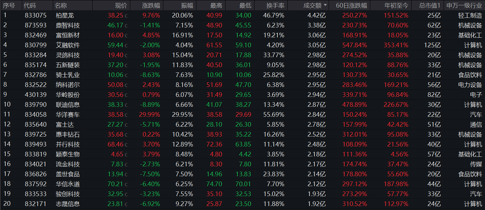485x210 pixels.
Task: Sort by 总市值1 column header
Action: (x=430, y=5)
